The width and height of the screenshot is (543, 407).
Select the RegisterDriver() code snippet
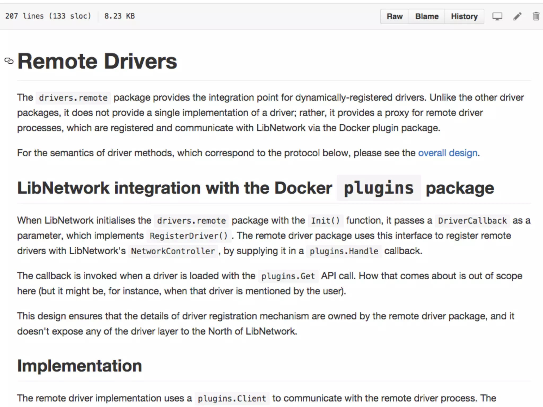coord(189,236)
